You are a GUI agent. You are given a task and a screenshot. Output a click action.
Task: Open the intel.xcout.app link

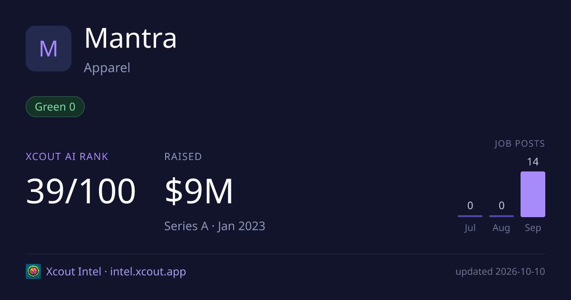coord(148,272)
